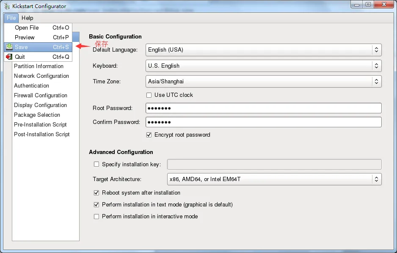
Task: Click the installation key text field
Action: pos(274,164)
